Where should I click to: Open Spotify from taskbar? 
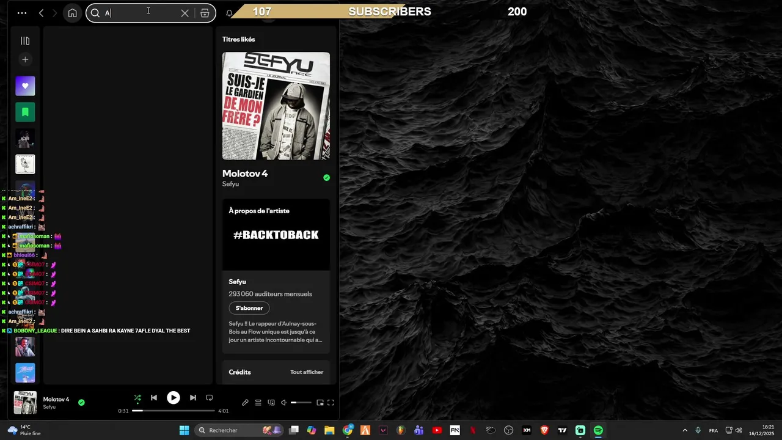(x=598, y=430)
